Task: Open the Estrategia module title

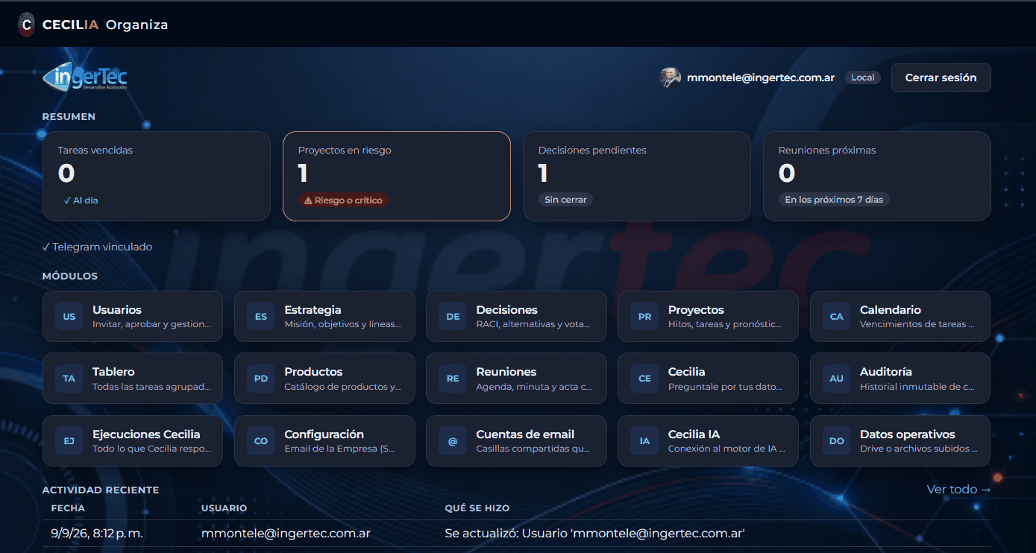Action: [x=313, y=309]
